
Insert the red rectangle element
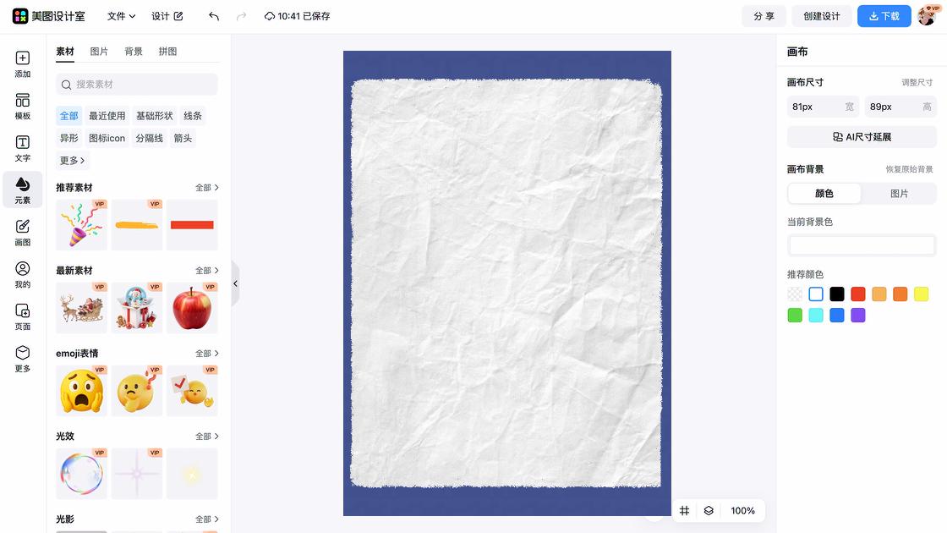[192, 225]
